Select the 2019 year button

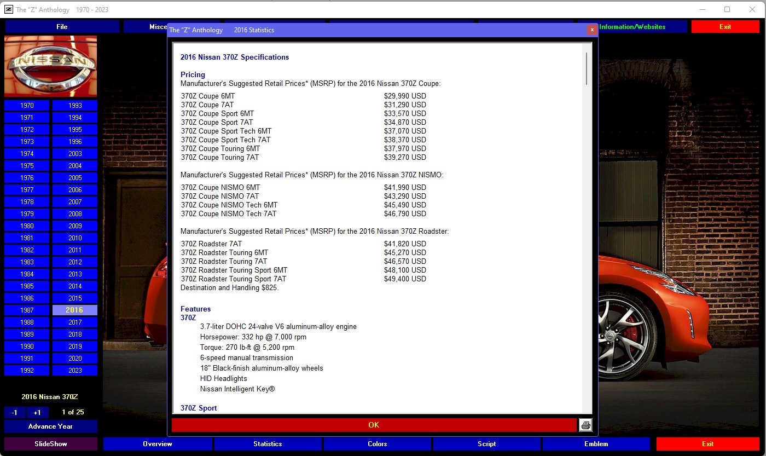point(75,347)
